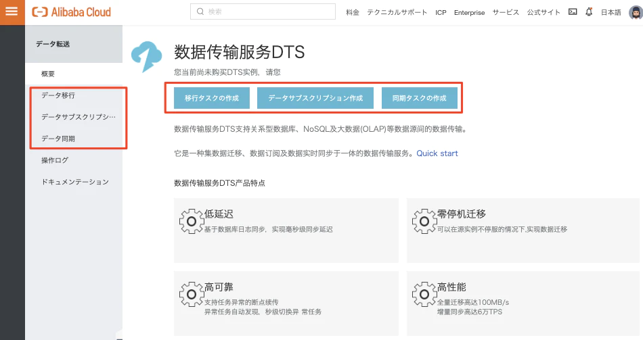The image size is (643, 340).
Task: Click 高可靠 feature heading
Action: click(219, 287)
